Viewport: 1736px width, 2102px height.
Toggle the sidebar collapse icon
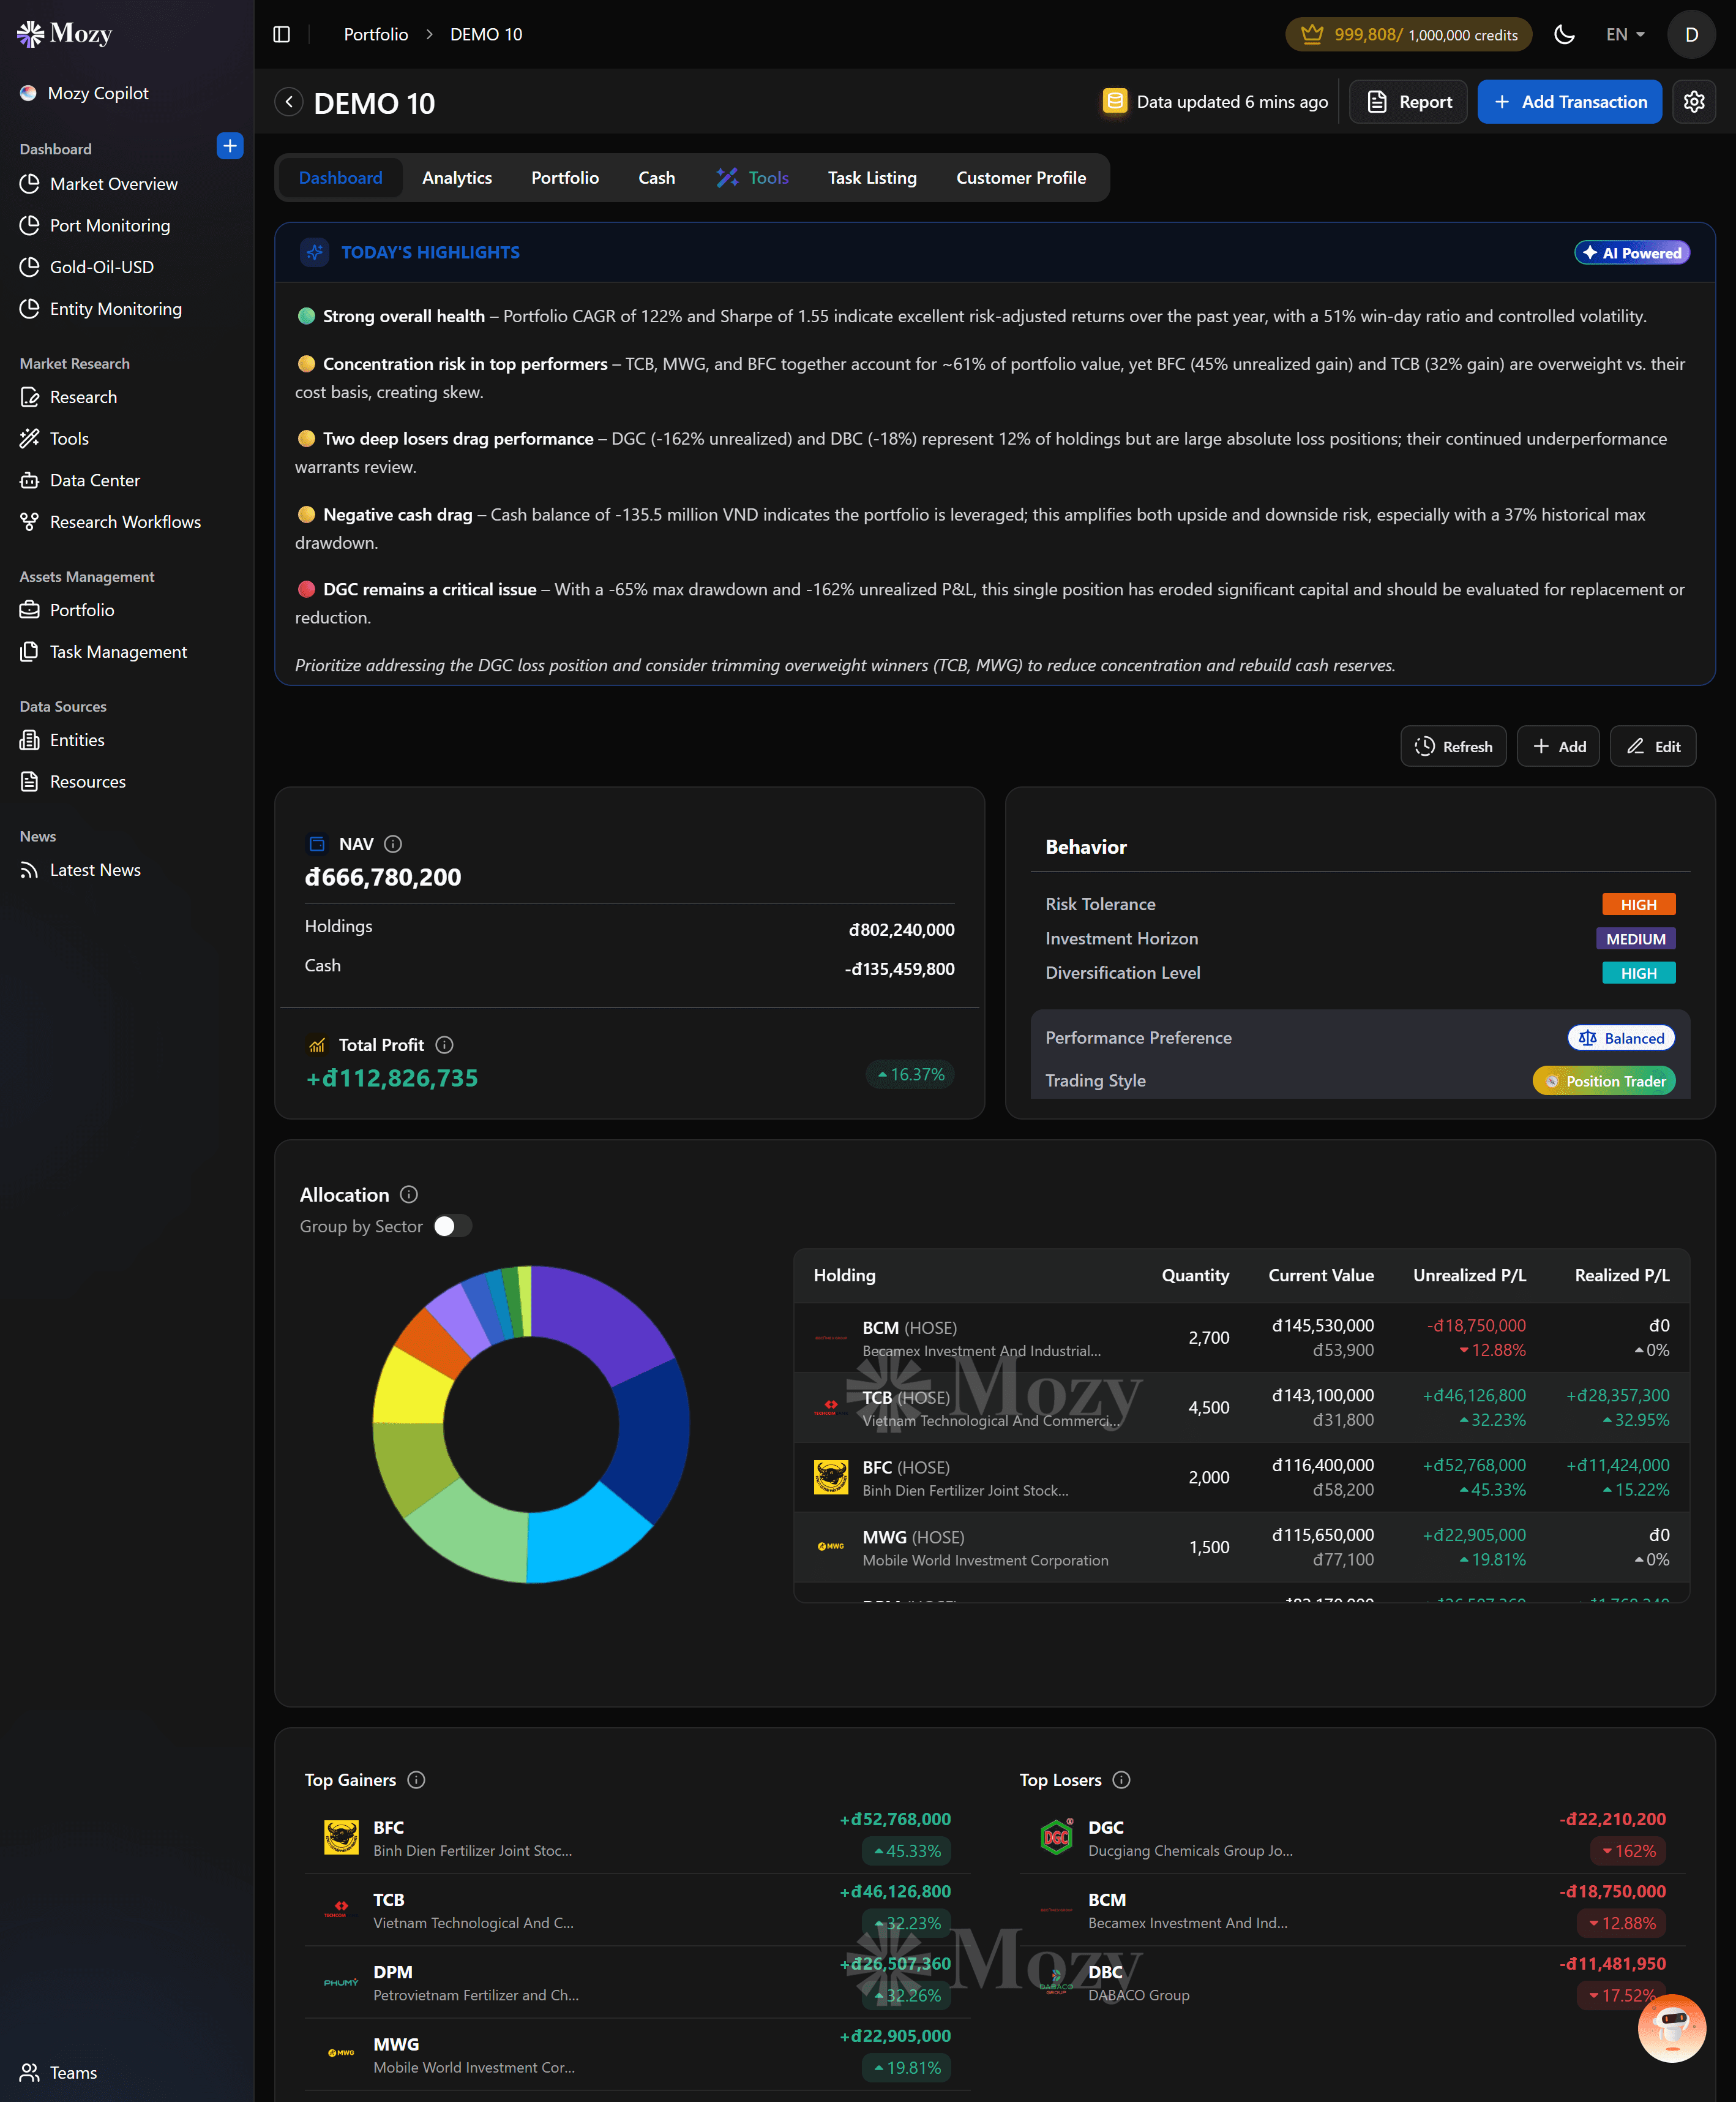[x=281, y=34]
